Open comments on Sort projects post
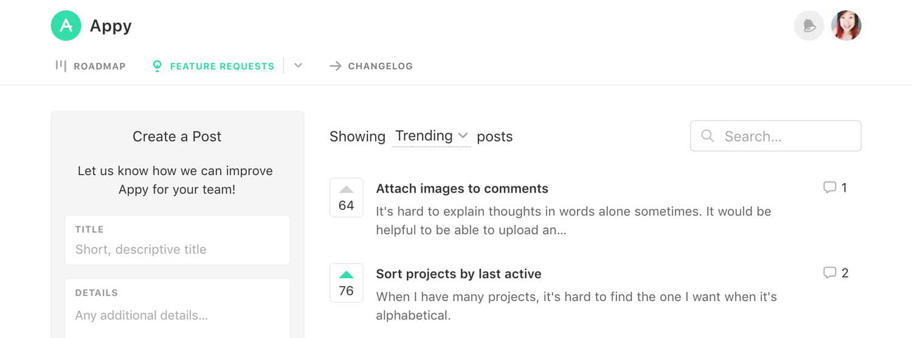This screenshot has height=338, width=912. click(x=835, y=273)
